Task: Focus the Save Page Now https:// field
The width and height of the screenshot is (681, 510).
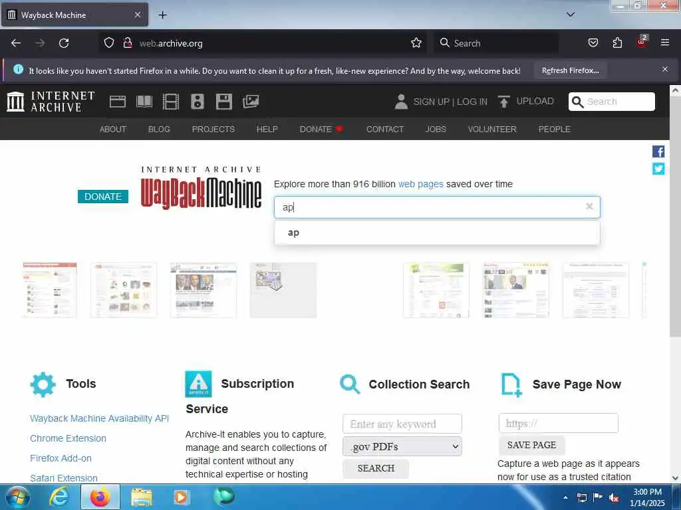Action: pyautogui.click(x=558, y=423)
